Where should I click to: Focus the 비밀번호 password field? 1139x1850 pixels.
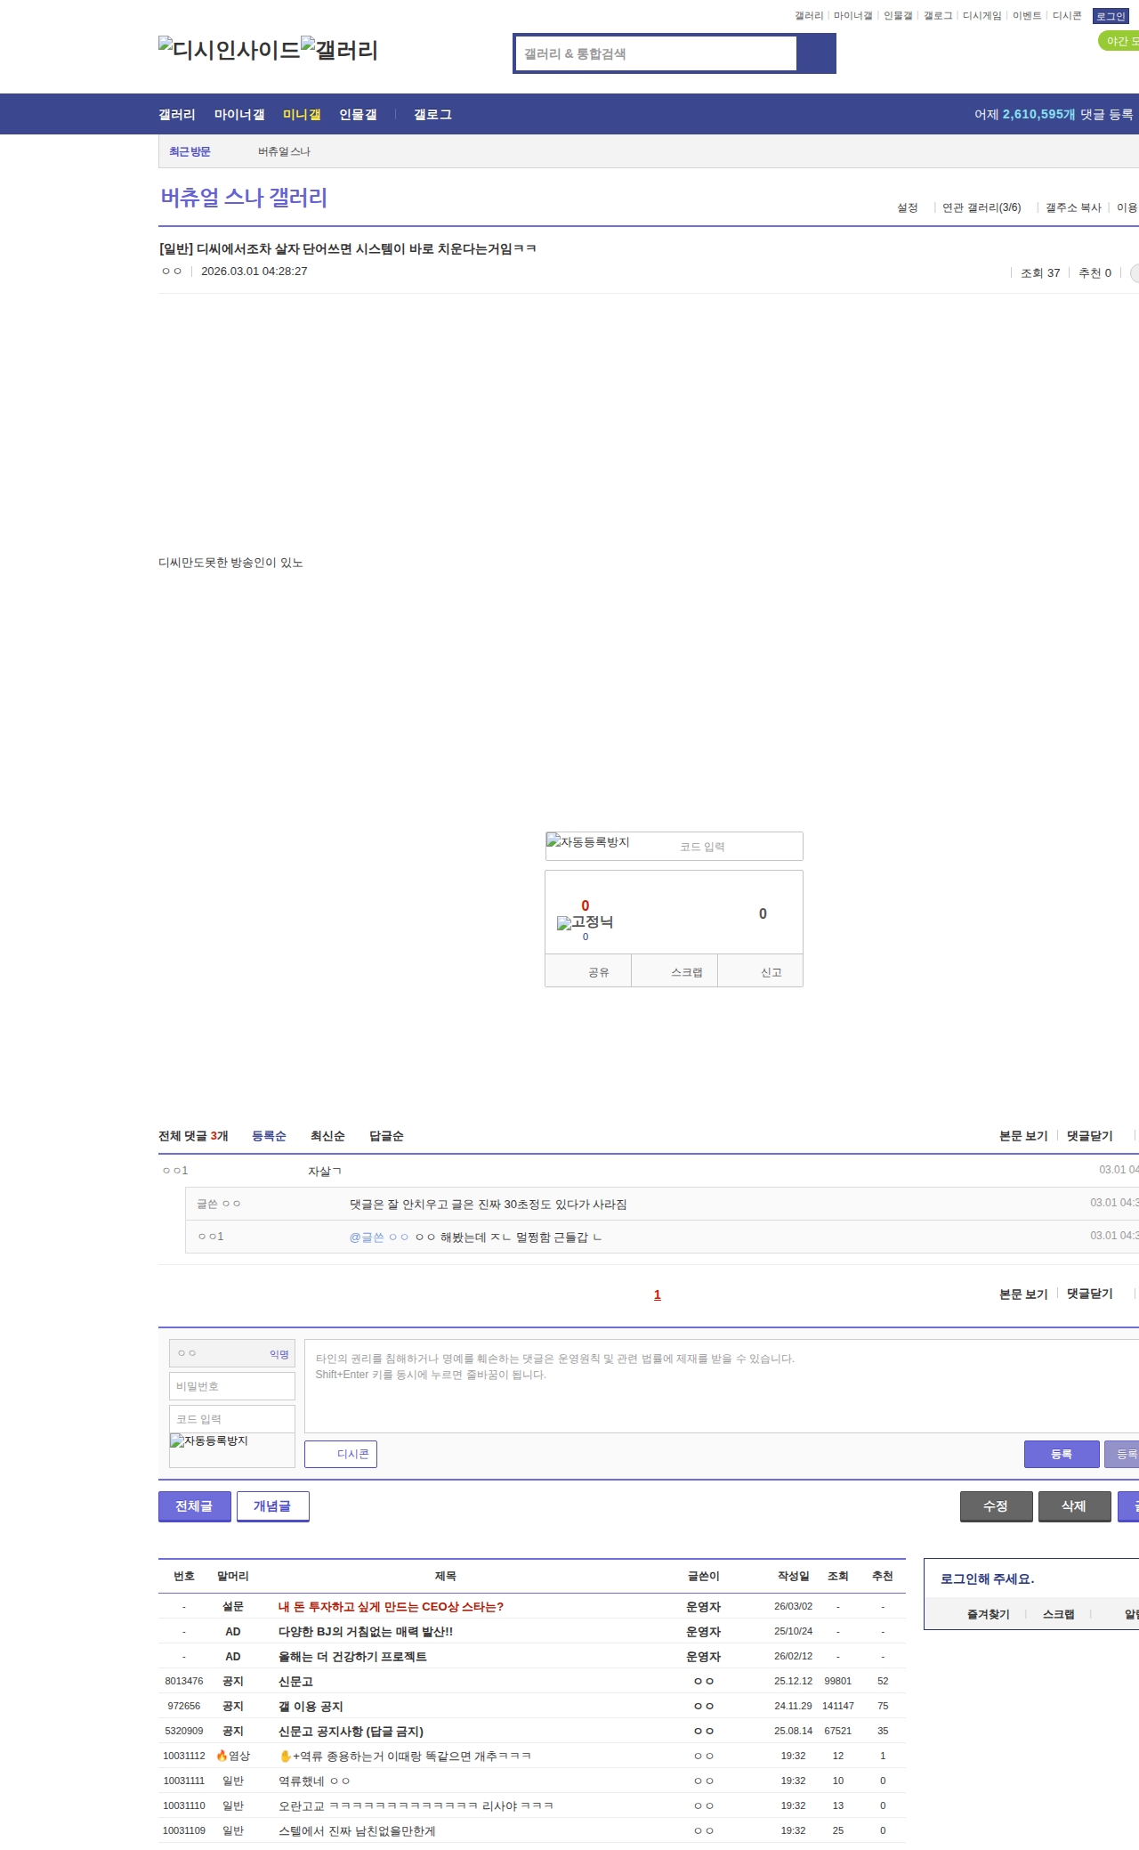[232, 1386]
